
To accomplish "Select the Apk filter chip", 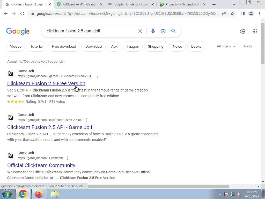I will coord(114,46).
